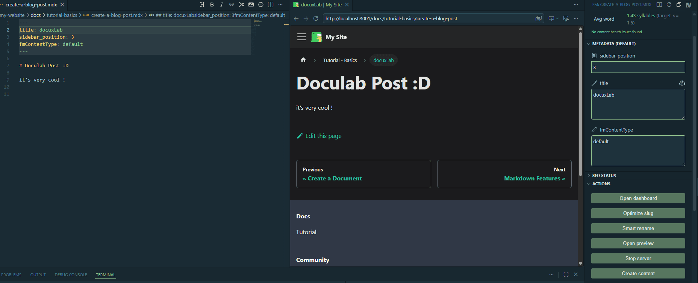Click my-website in the breadcrumb path
This screenshot has width=698, height=283.
click(x=12, y=15)
